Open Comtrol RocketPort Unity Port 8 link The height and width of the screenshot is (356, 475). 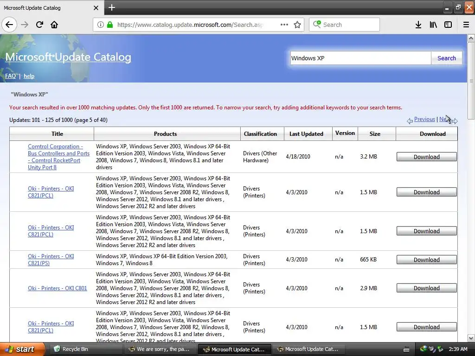point(58,157)
